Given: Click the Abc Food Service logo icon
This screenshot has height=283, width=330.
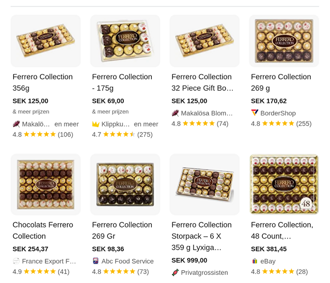Looking at the screenshot, I should point(96,261).
